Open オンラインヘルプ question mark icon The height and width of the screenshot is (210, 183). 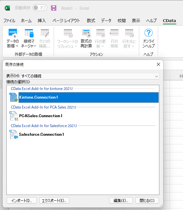149,33
